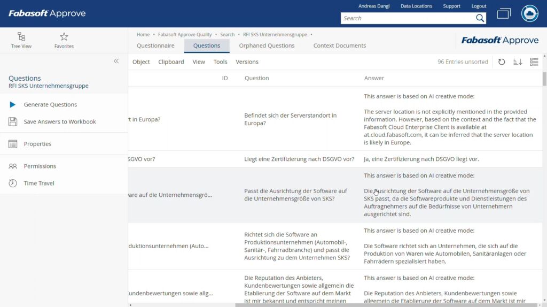547x307 pixels.
Task: Open the cloud account avatar icon
Action: [529, 13]
